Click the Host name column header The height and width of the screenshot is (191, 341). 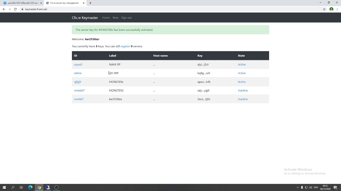[160, 56]
